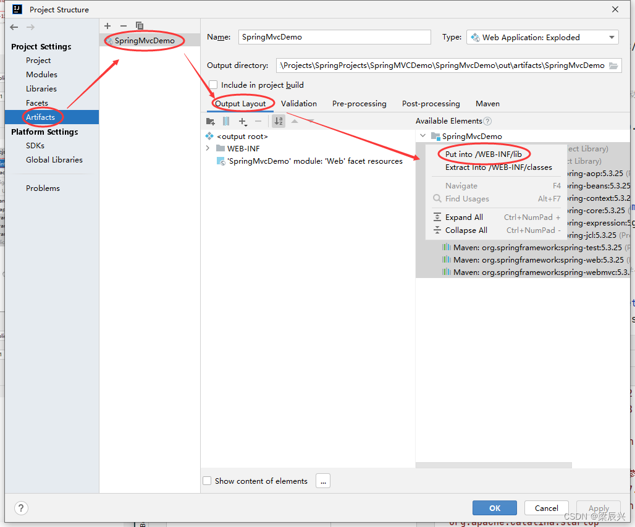Open Project in Project Settings
This screenshot has height=527, width=635.
click(x=38, y=61)
